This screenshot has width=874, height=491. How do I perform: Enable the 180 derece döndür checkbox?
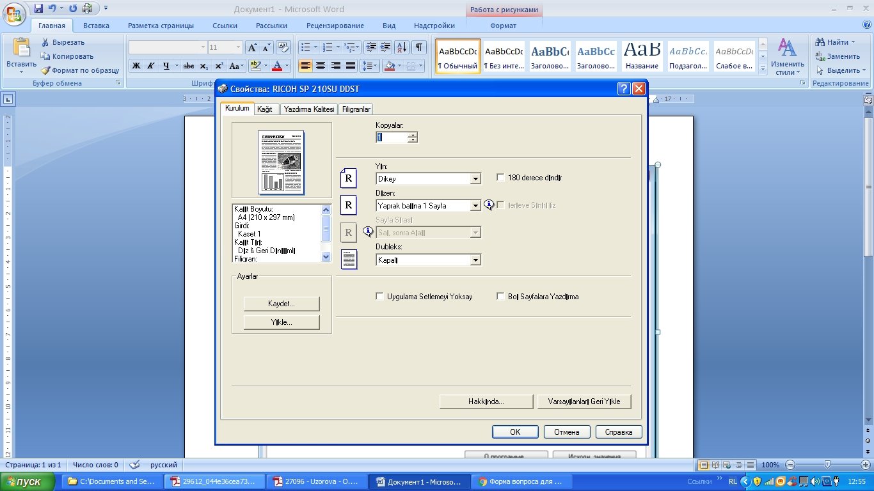click(x=500, y=178)
